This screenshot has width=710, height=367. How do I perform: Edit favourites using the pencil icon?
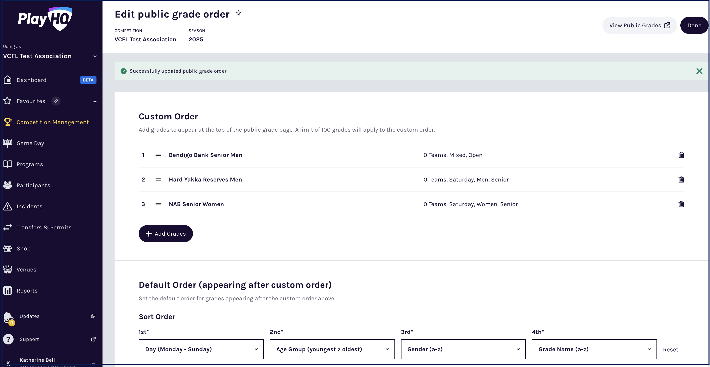click(x=56, y=101)
